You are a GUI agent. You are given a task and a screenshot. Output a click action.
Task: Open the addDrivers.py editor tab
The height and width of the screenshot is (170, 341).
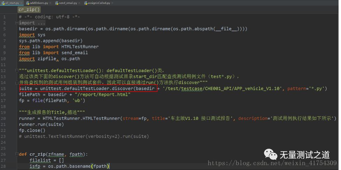coord(39,3)
